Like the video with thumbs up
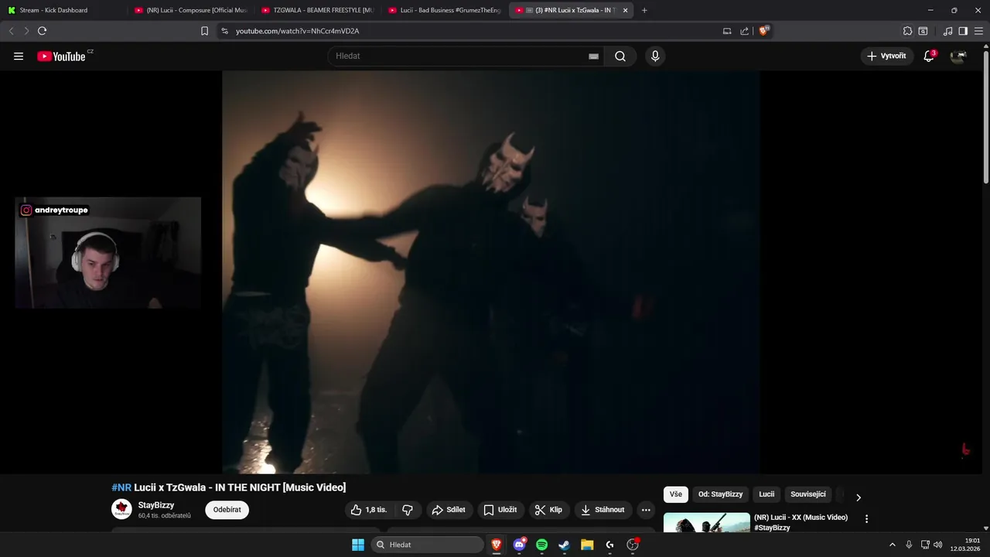This screenshot has height=557, width=990. [369, 510]
